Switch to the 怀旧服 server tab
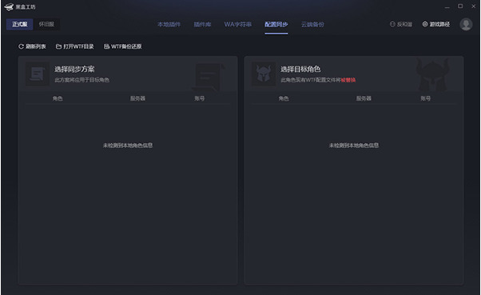Image resolution: width=481 pixels, height=295 pixels. tap(46, 24)
